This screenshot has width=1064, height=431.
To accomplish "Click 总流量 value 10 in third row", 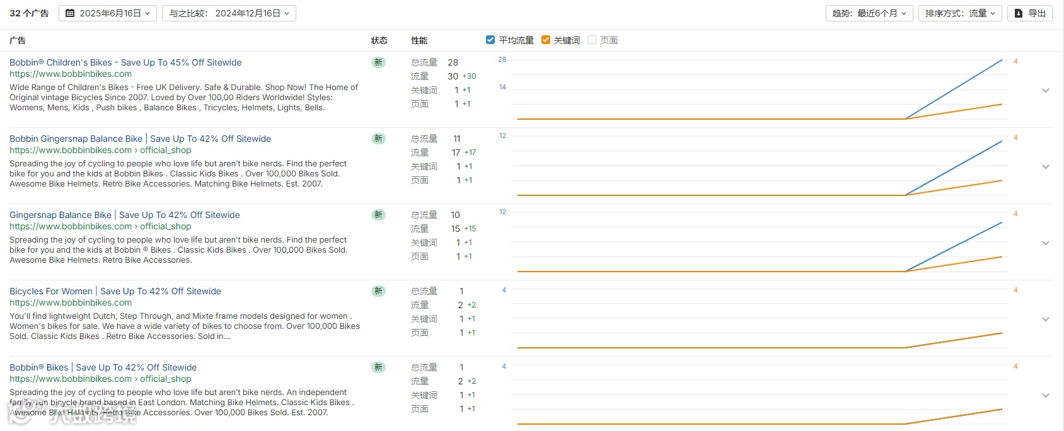I will [455, 215].
